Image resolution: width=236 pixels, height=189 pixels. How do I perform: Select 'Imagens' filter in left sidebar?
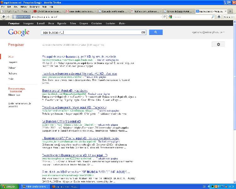13,62
